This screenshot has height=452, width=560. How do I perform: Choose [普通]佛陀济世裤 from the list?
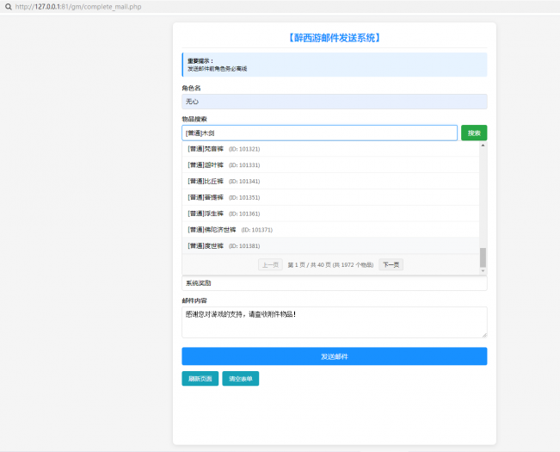click(x=211, y=230)
